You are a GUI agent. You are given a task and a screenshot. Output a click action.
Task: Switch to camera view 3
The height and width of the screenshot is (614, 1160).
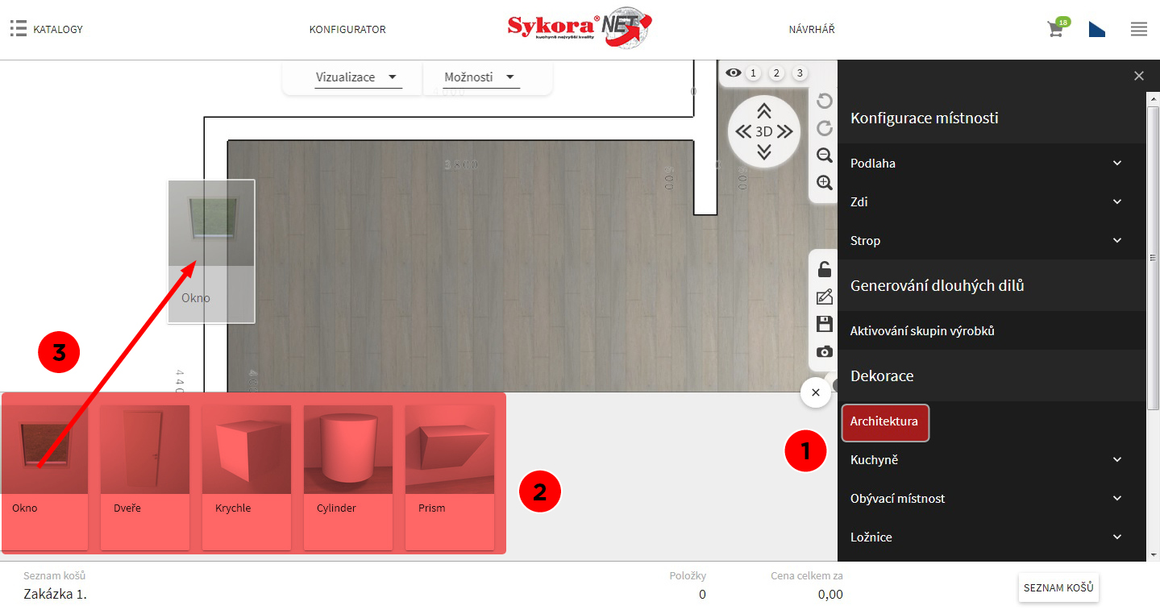click(799, 73)
